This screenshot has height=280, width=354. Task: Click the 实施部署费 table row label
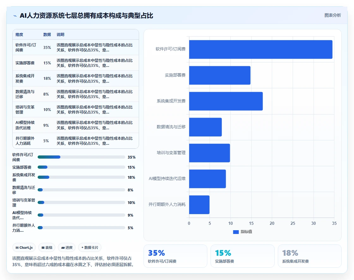click(25, 63)
